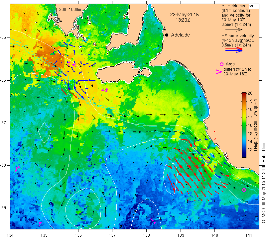Click 'and velocity for' legend line
Image resolution: width=266 pixels, height=239 pixels.
pyautogui.click(x=236, y=15)
